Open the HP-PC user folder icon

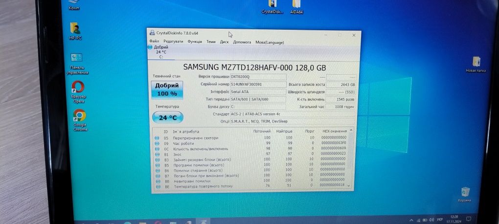pyautogui.click(x=75, y=31)
